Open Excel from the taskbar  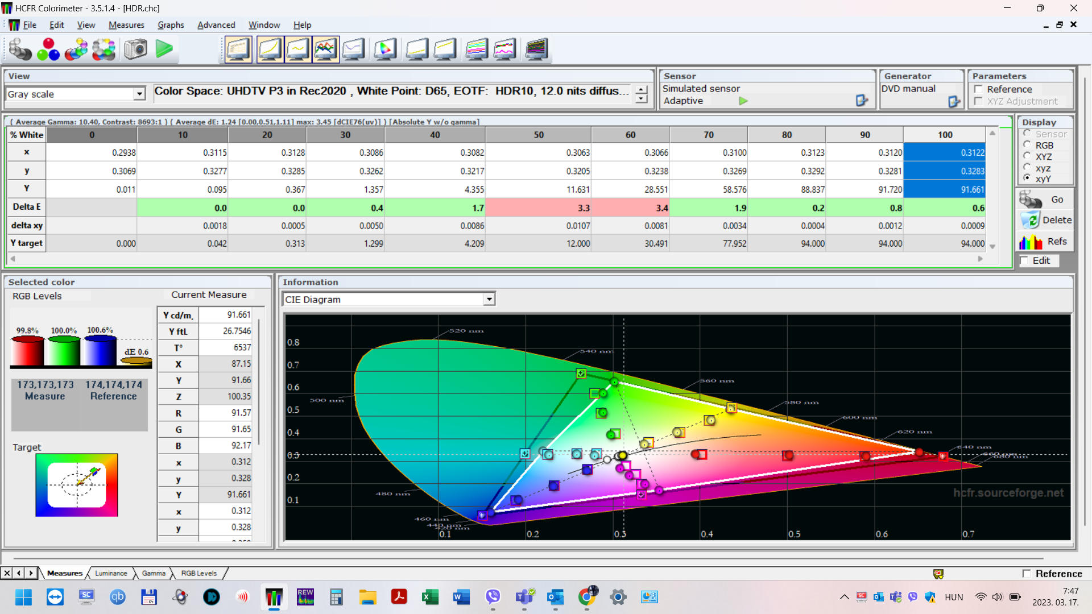(x=430, y=597)
